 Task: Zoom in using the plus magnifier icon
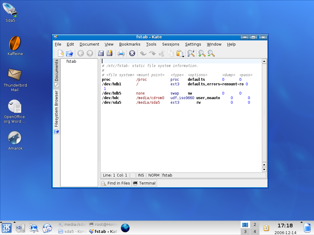(202, 54)
